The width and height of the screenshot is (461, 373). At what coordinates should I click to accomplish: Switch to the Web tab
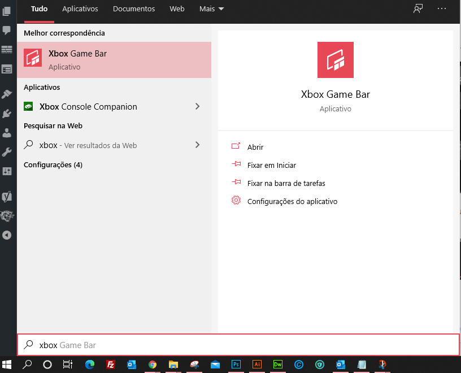(177, 9)
